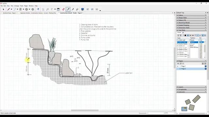Viewport: 209px width, 117px height.
Task: Anchor text to top
Action: click(195, 35)
